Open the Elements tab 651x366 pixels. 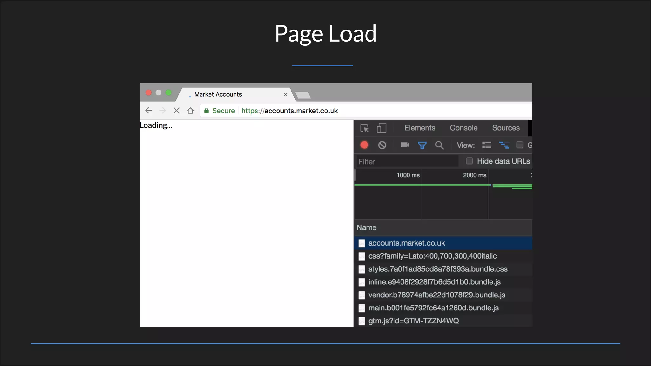pyautogui.click(x=420, y=128)
